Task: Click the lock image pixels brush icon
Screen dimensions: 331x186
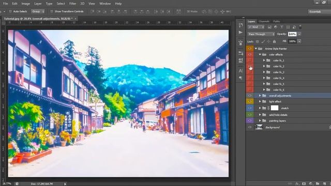Action: [x=263, y=41]
